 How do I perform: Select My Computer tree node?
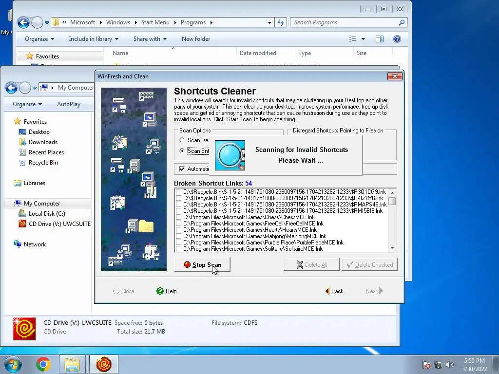tap(42, 203)
